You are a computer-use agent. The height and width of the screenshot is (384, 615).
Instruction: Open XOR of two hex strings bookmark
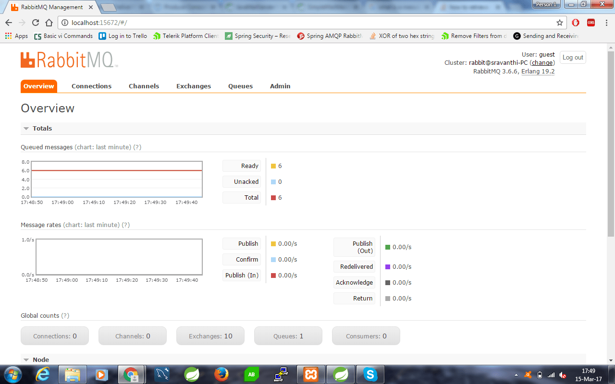point(402,36)
